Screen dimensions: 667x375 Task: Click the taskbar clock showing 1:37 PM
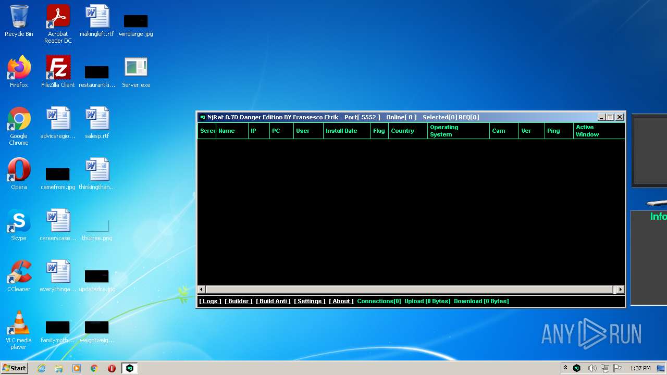click(x=640, y=368)
